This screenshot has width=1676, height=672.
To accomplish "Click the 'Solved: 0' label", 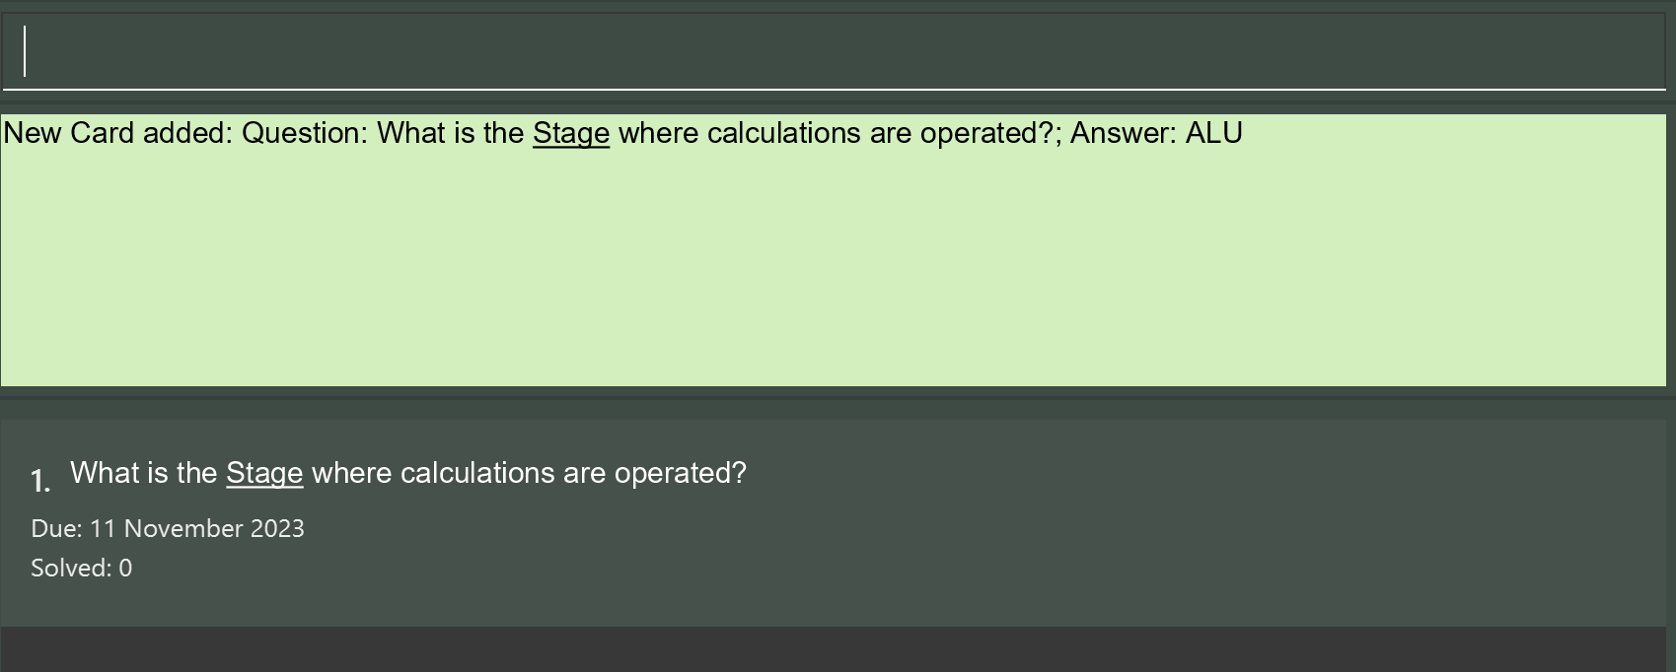I will click(82, 569).
